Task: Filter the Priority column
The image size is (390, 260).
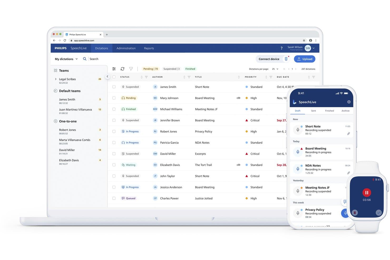Action: pos(271,77)
